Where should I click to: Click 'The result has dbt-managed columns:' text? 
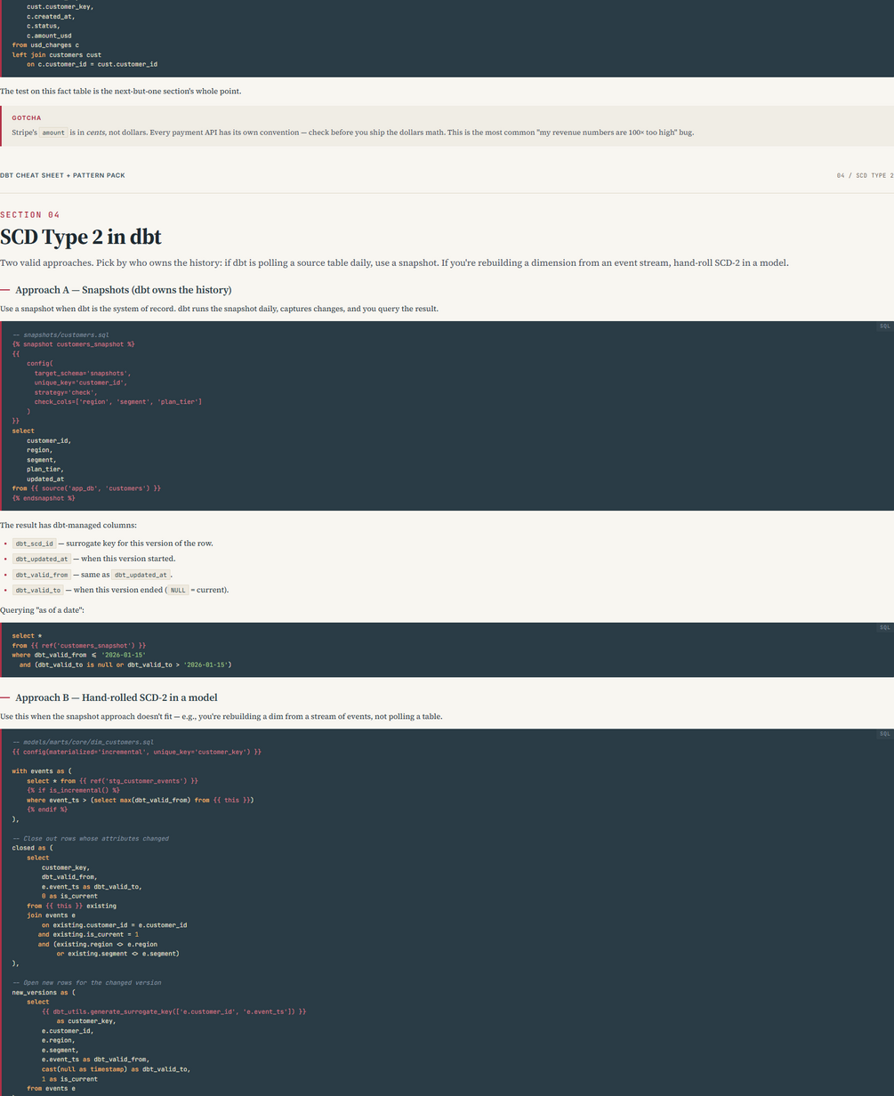68,525
